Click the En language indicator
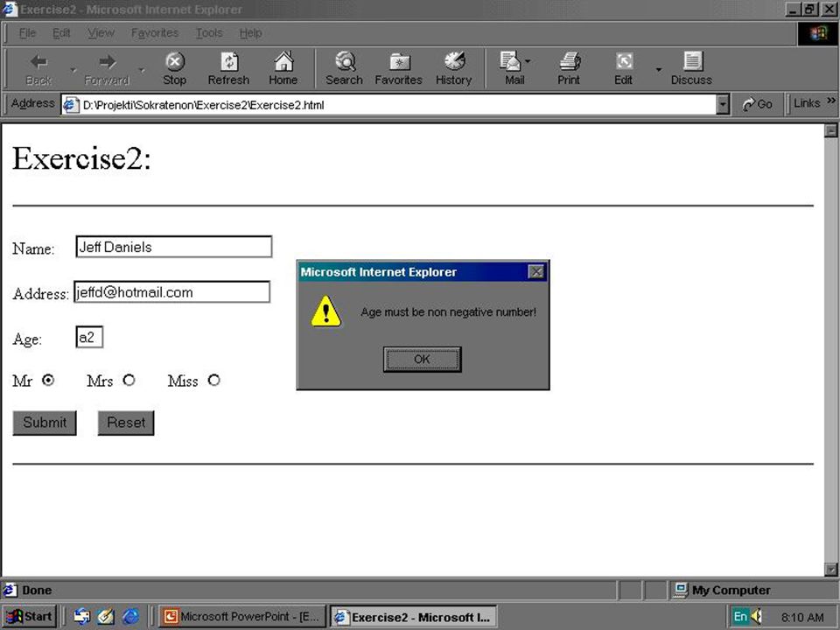The image size is (840, 630). click(x=740, y=617)
